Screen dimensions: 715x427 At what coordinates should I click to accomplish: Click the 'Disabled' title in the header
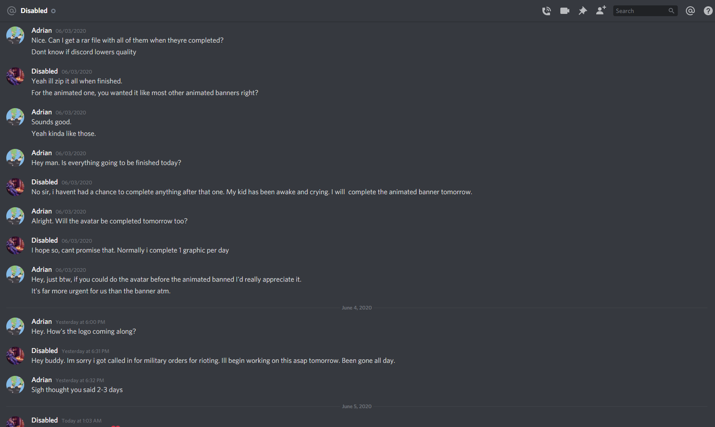(34, 11)
